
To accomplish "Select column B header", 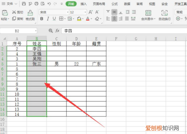I will (37, 39).
